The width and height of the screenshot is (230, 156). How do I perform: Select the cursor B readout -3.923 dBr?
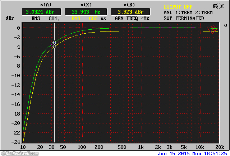point(130,12)
